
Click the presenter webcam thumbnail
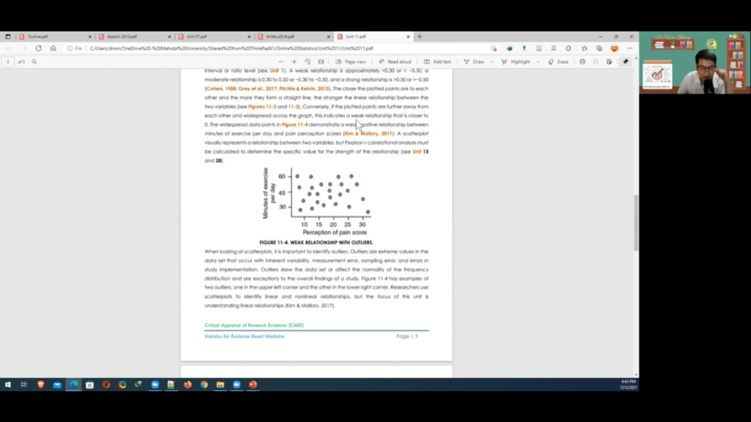pos(695,63)
